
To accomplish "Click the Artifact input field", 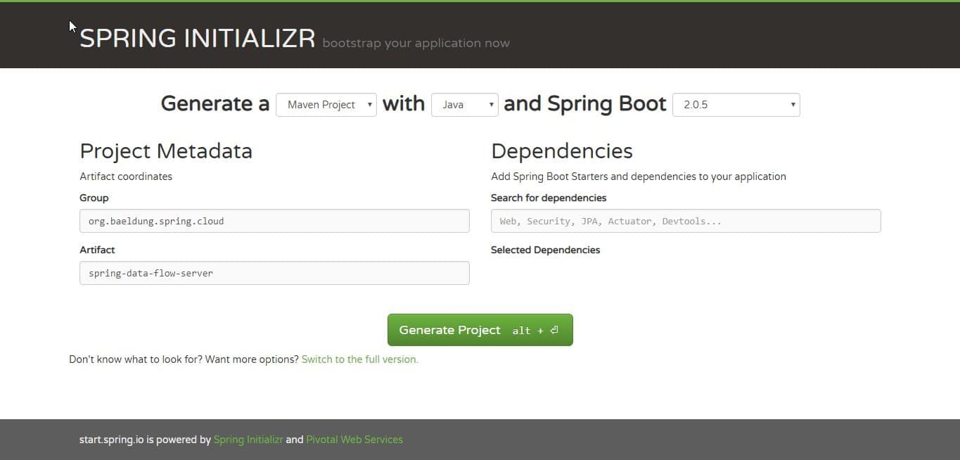I will [274, 273].
